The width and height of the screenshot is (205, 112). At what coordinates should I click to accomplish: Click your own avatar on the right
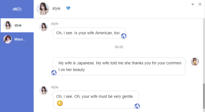195,62
